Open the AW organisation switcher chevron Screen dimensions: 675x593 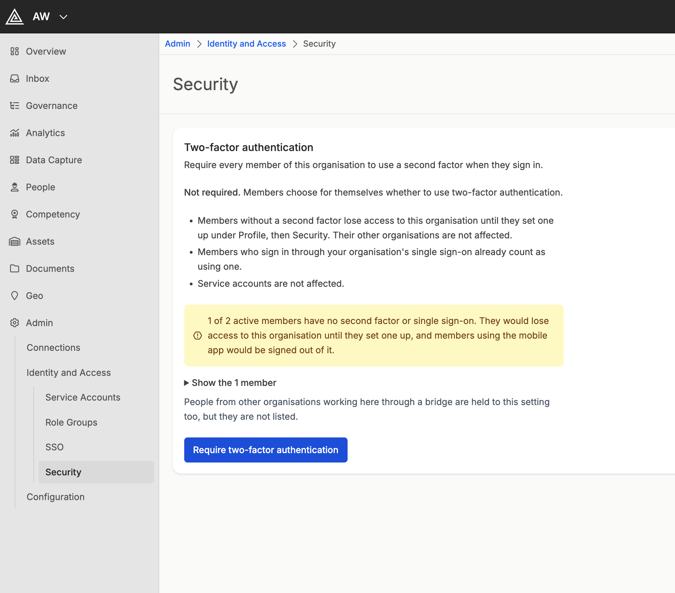click(x=63, y=17)
